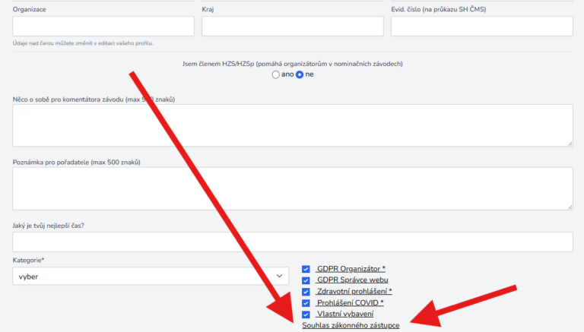Open the Kategorie 'vyber' dropdown
584x332 pixels.
click(x=151, y=277)
